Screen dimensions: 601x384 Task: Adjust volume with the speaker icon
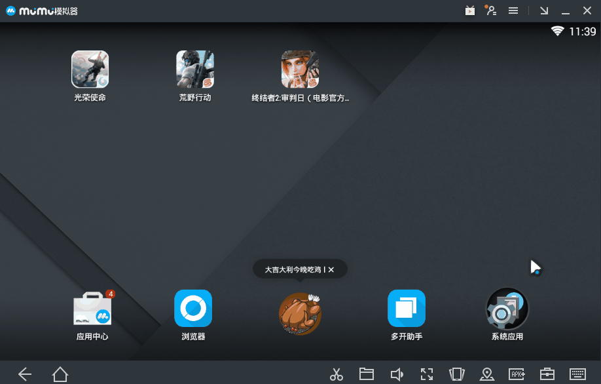click(x=397, y=374)
